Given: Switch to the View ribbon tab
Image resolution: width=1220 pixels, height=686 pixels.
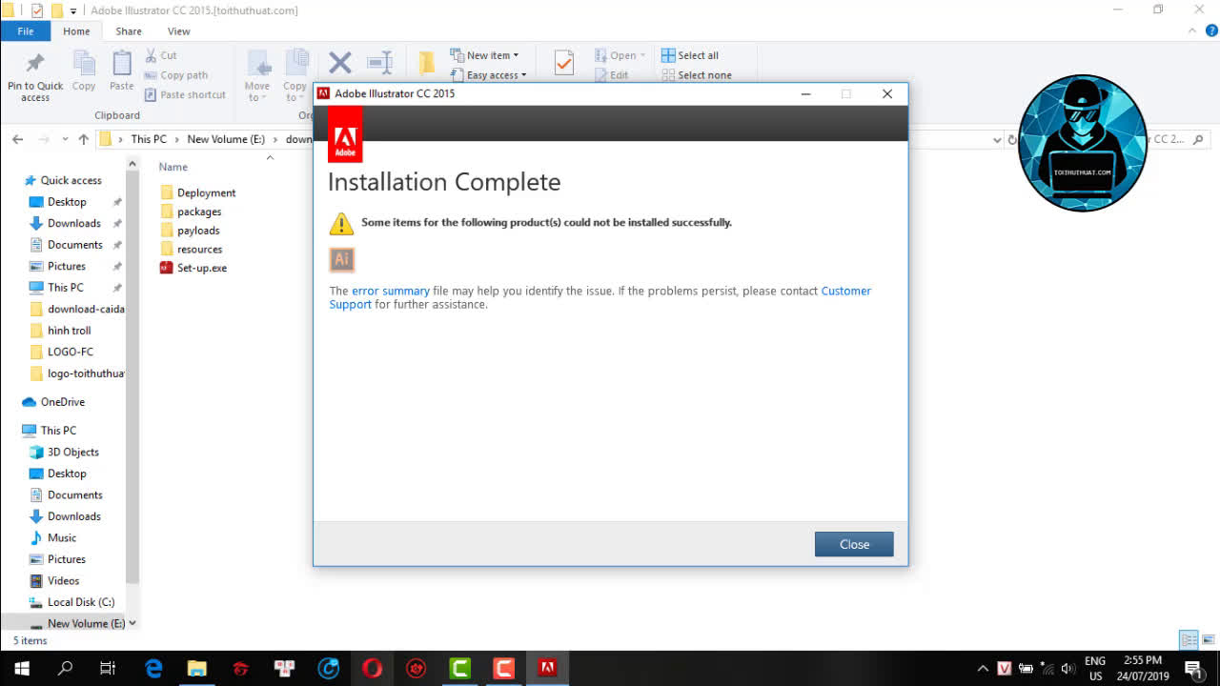Looking at the screenshot, I should click(178, 31).
